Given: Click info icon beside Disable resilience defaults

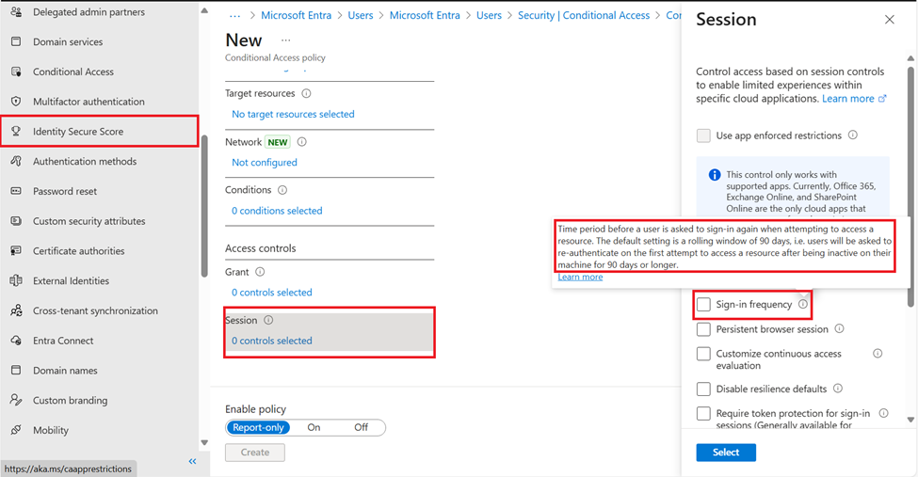Looking at the screenshot, I should pos(838,389).
